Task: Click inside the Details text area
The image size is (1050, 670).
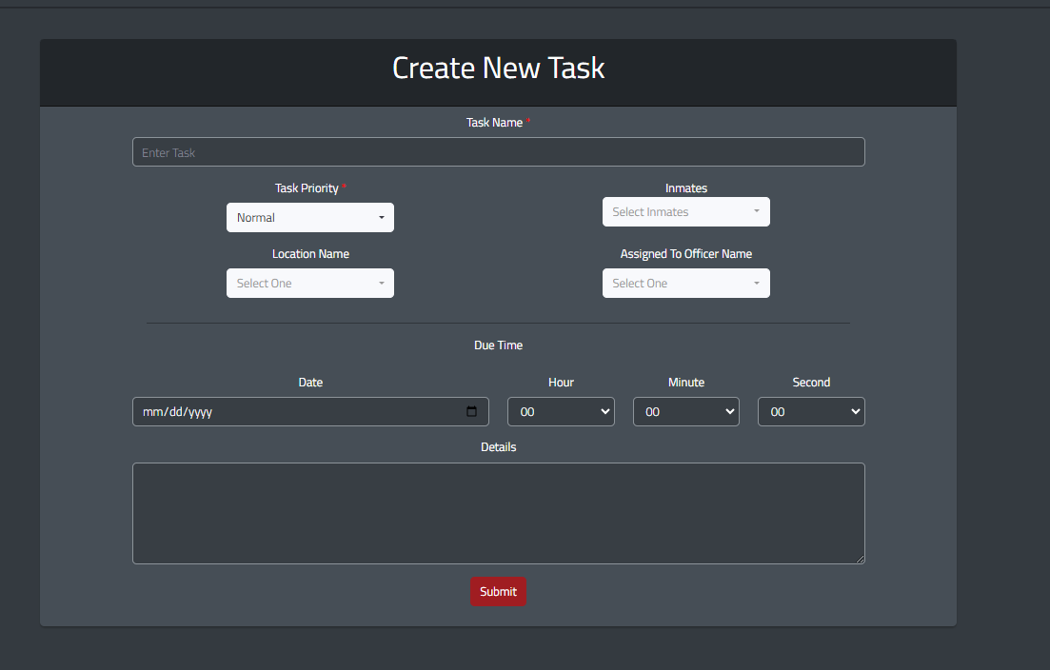Action: point(498,513)
